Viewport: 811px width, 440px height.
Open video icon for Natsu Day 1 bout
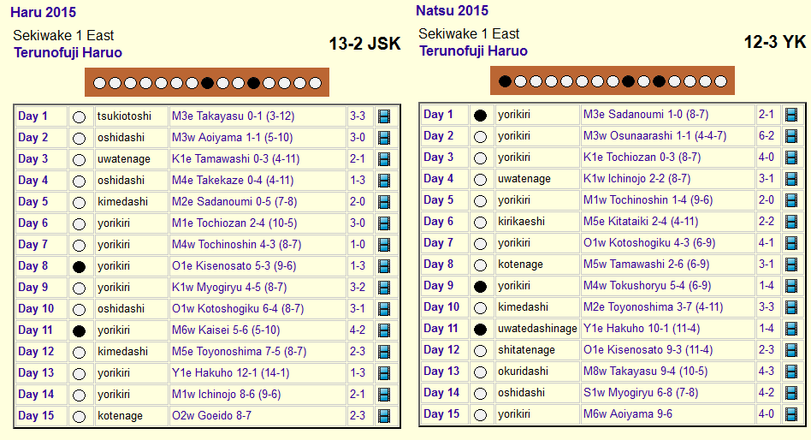(791, 115)
